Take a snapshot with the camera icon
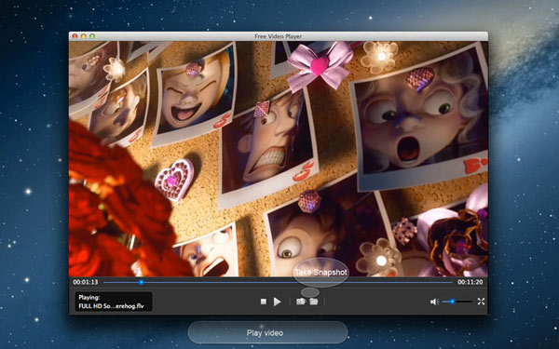This screenshot has height=349, width=559. [301, 302]
